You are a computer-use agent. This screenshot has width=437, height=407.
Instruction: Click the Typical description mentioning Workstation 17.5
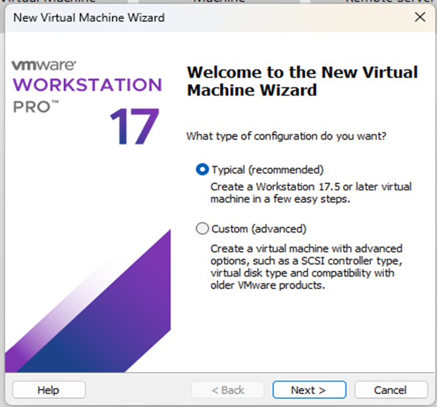click(311, 193)
